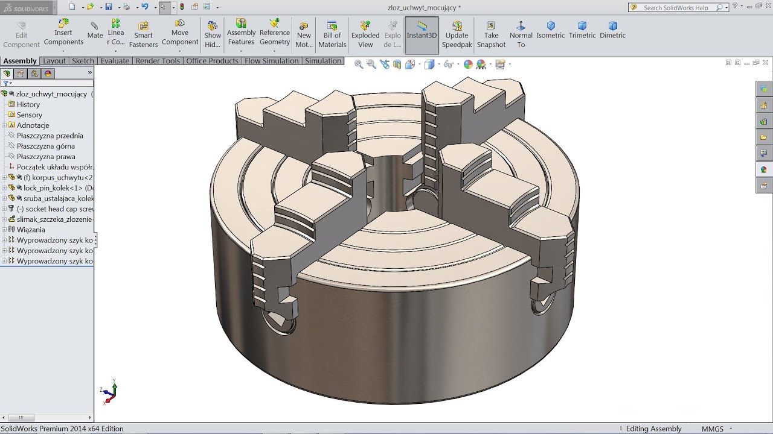This screenshot has height=434, width=773.
Task: Open the Reference Geometry dropdown arrow
Action: pos(275,51)
